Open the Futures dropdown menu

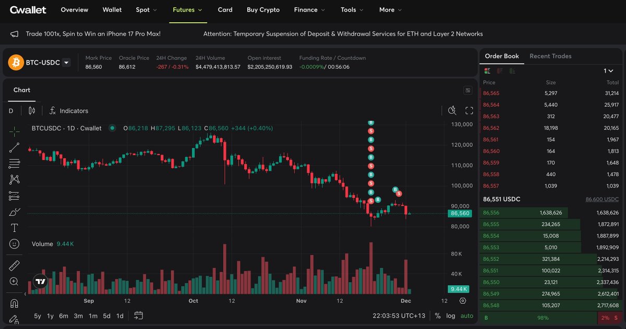coord(188,9)
